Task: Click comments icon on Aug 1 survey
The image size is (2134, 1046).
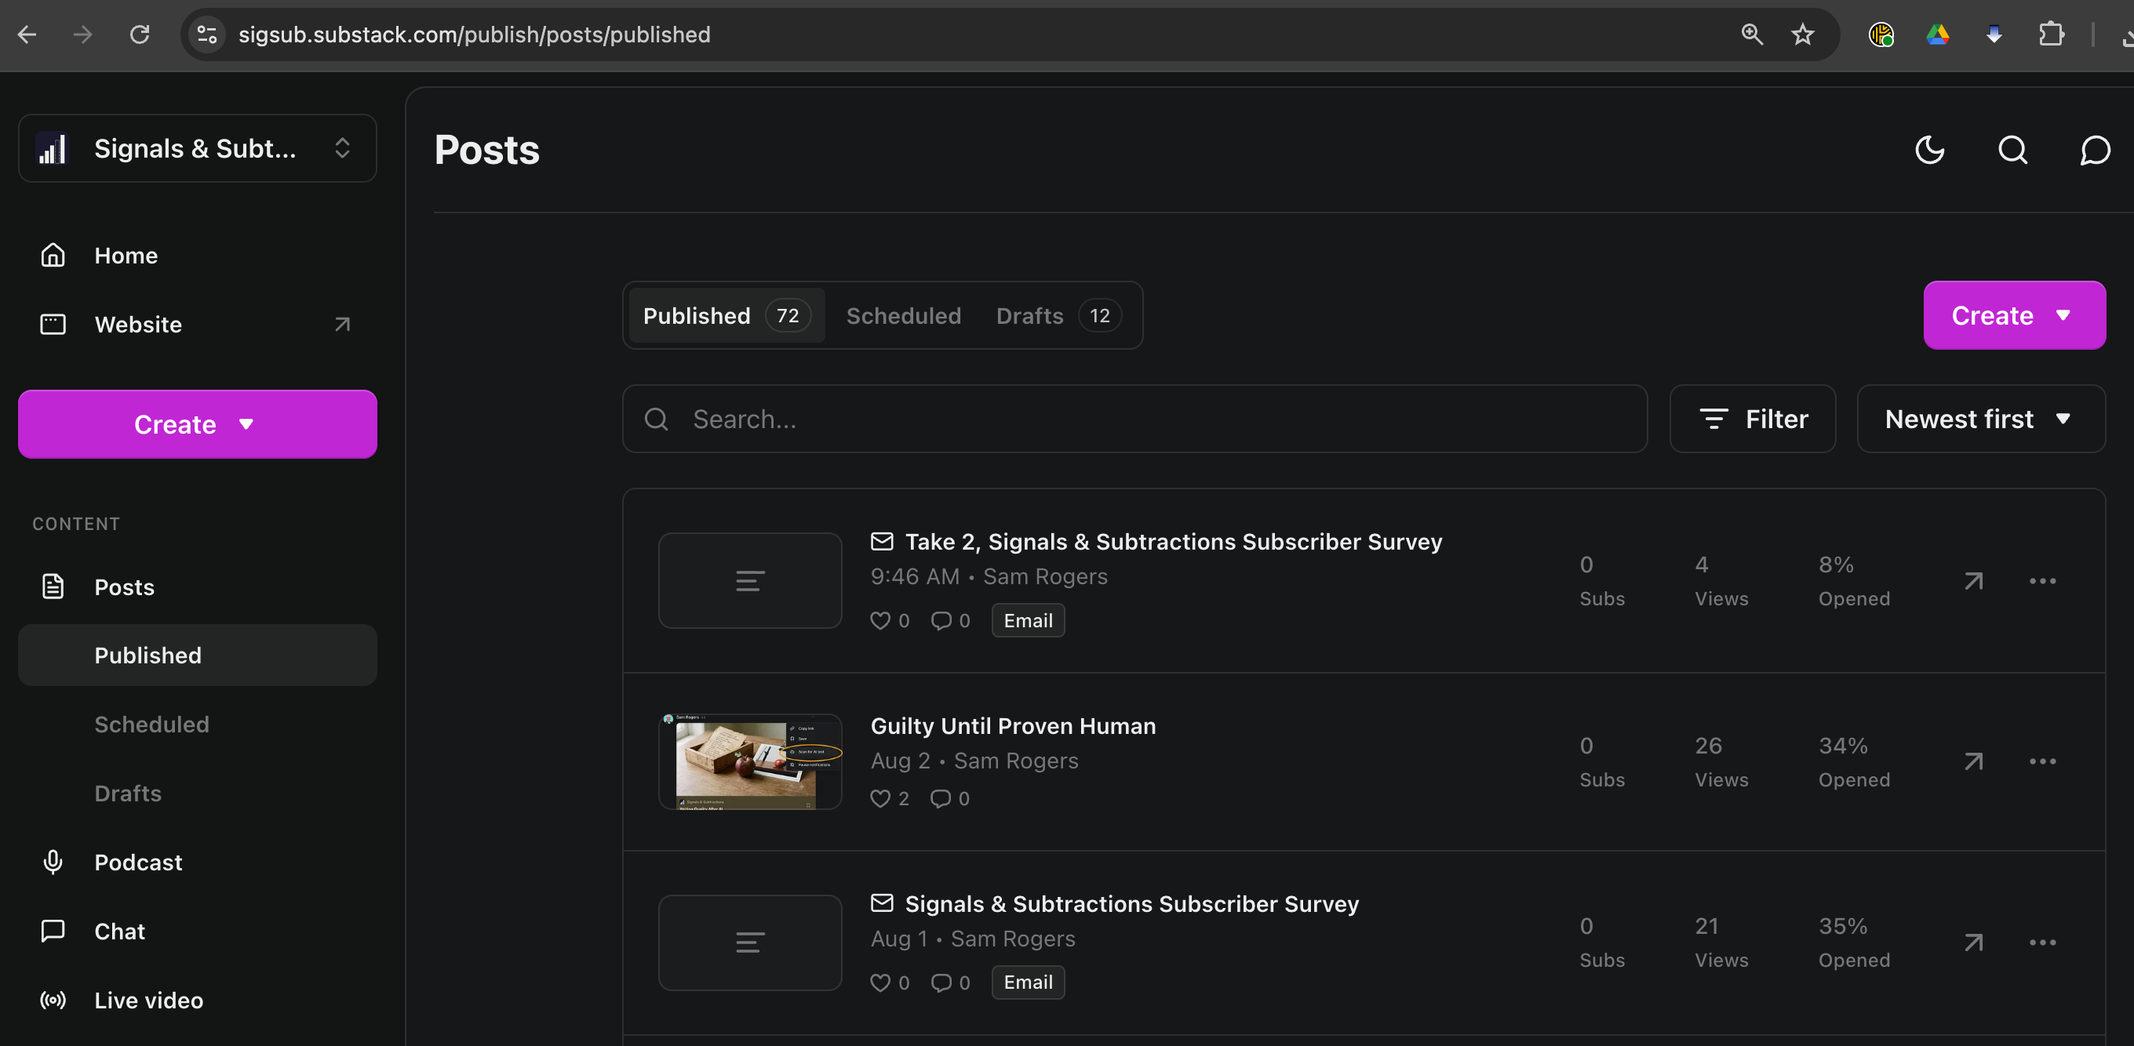Action: (x=941, y=982)
